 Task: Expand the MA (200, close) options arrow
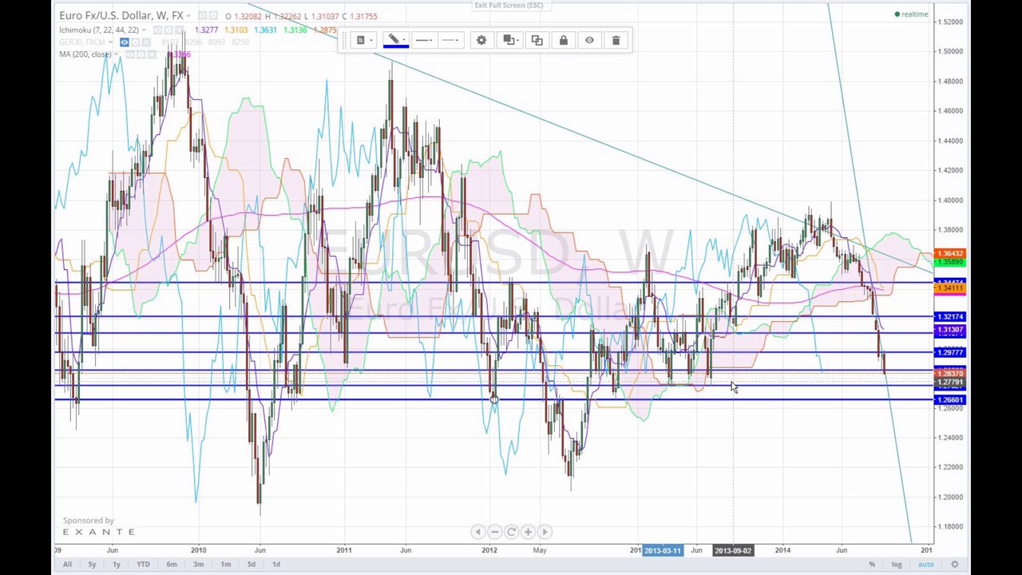point(117,54)
